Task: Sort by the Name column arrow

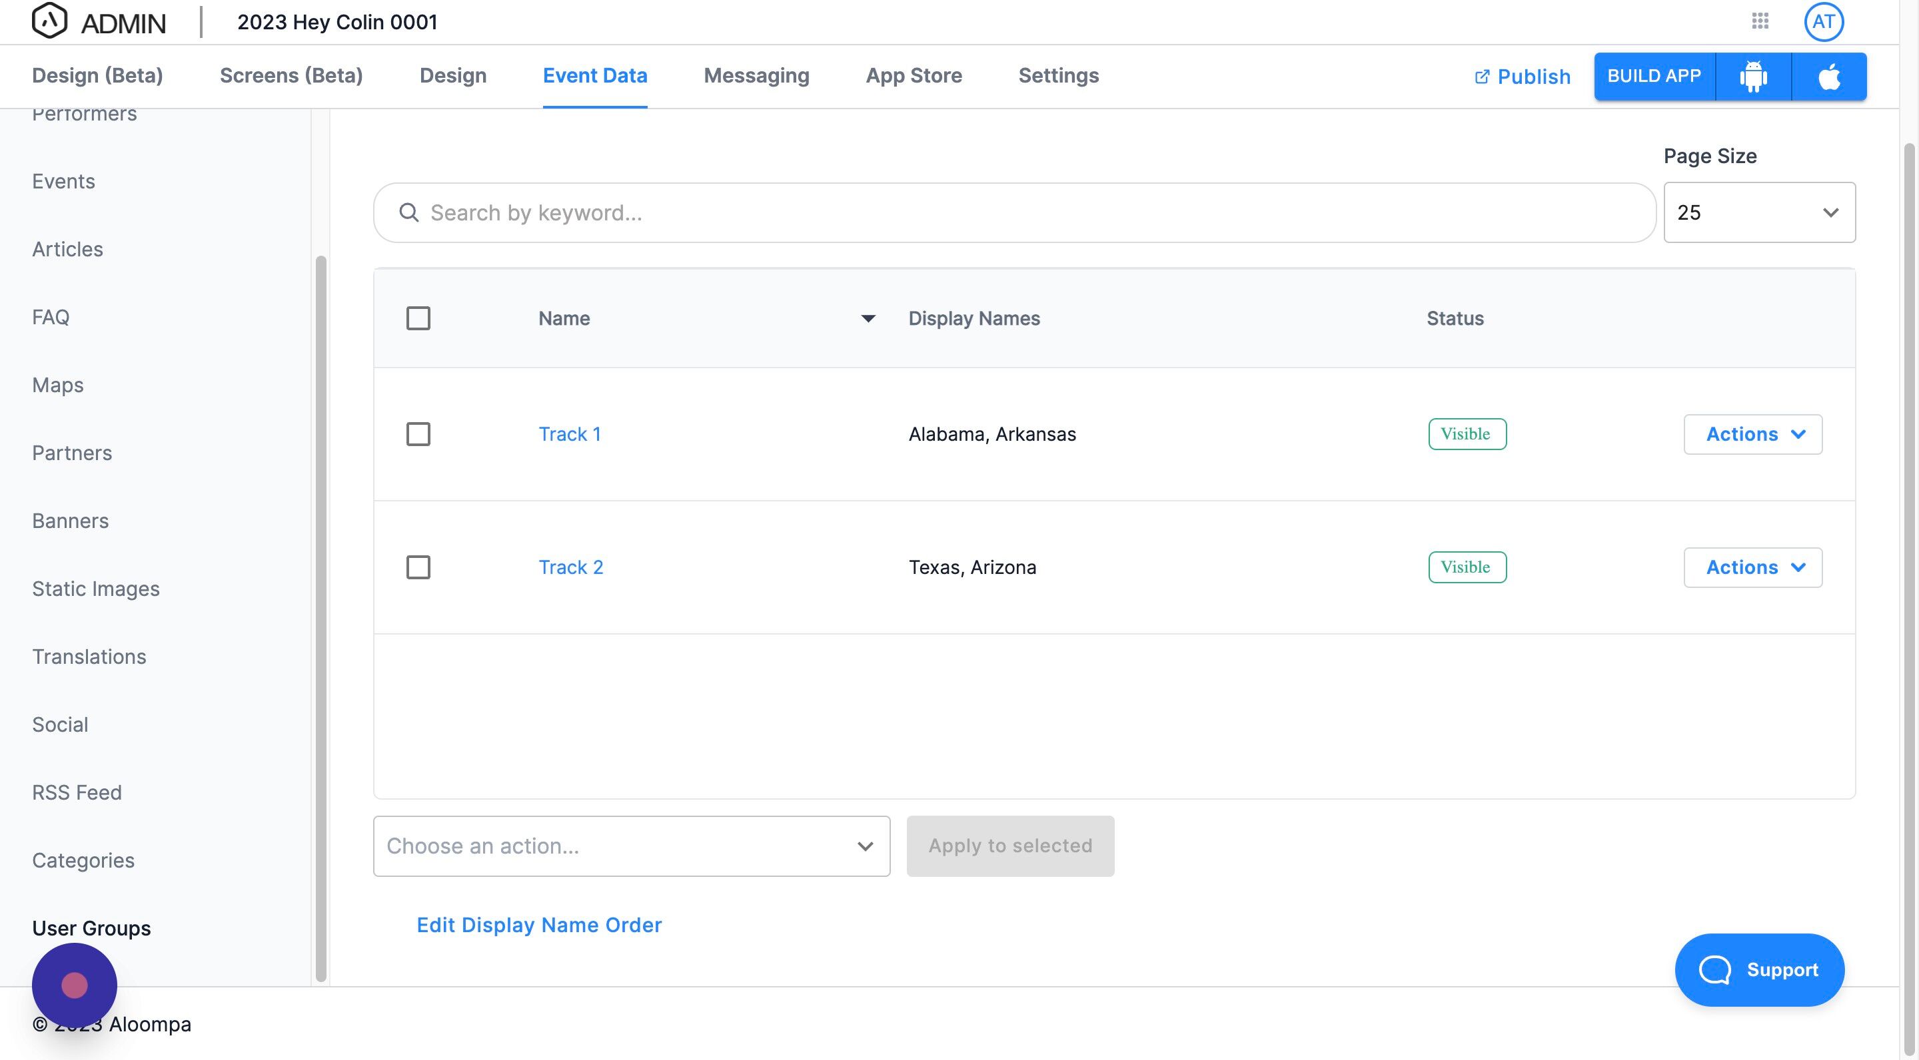Action: click(x=868, y=318)
